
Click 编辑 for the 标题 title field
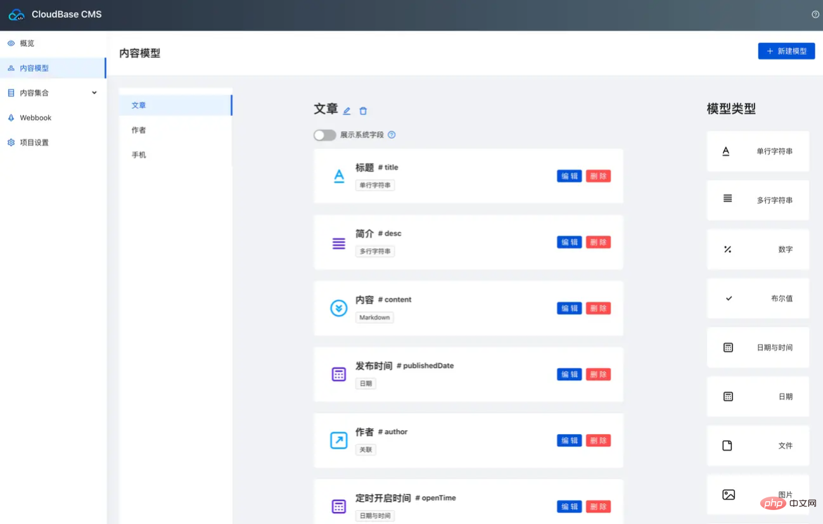coord(569,176)
